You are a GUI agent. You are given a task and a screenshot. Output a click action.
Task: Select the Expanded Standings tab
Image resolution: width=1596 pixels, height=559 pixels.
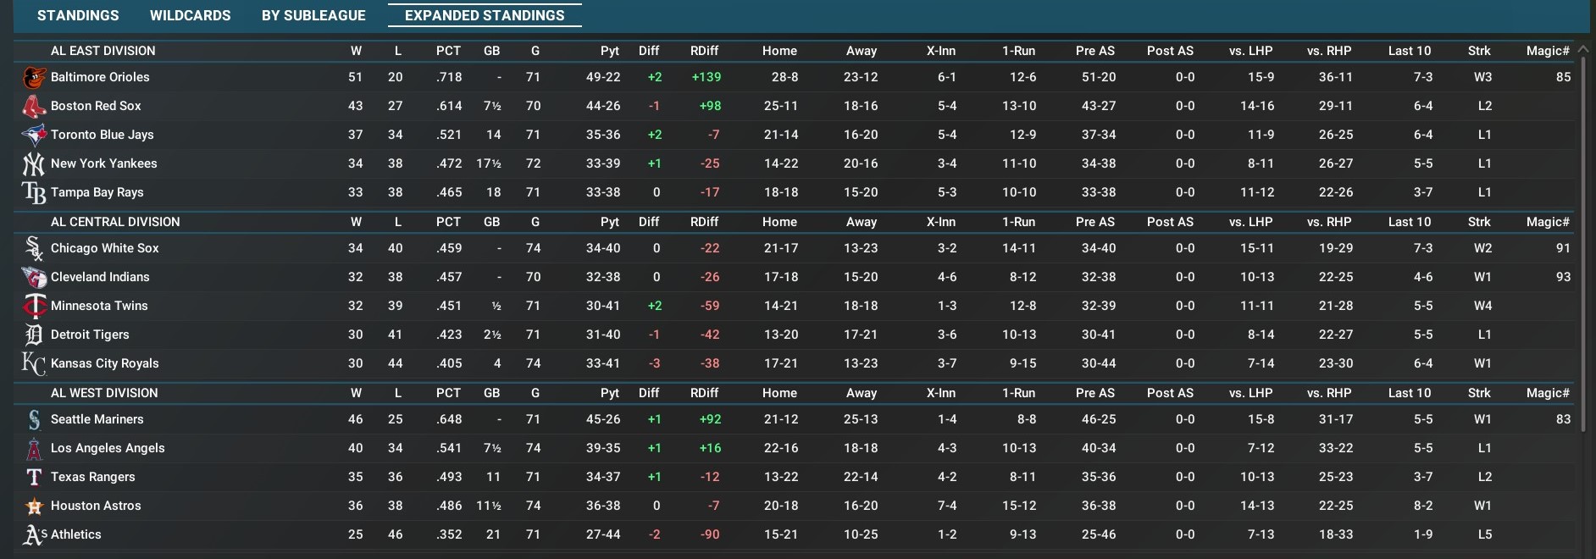485,15
